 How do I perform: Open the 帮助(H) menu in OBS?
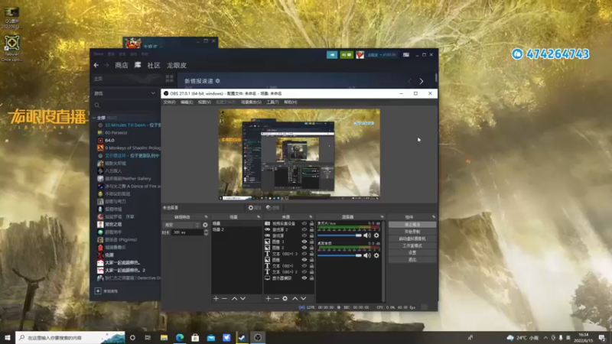coord(291,102)
